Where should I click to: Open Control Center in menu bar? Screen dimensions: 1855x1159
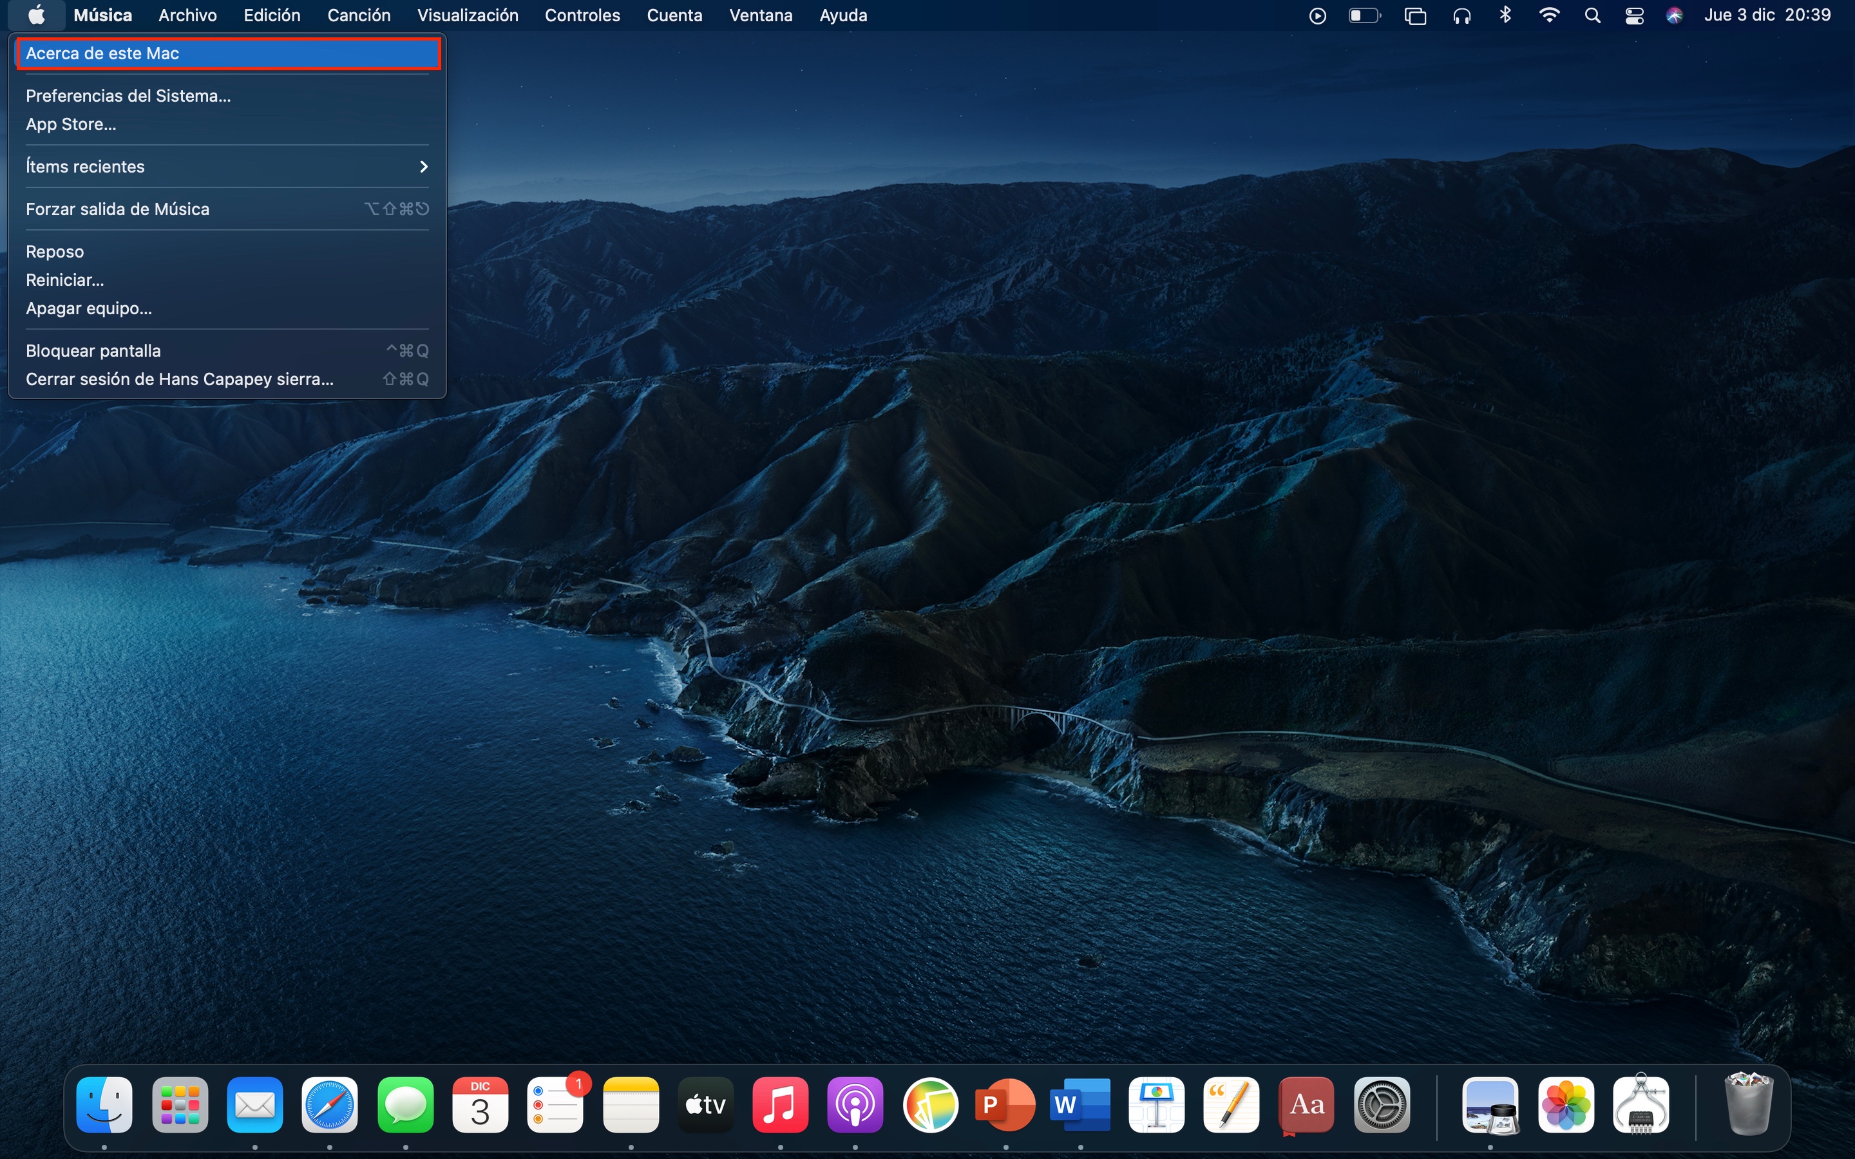(1633, 15)
